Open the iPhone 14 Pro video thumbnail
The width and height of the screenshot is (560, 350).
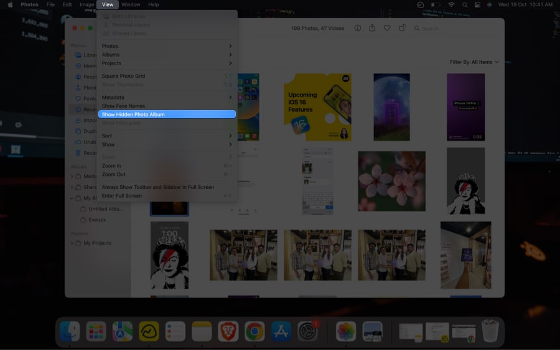click(x=465, y=107)
